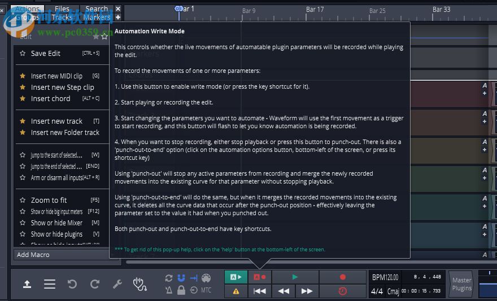497x301 pixels.
Task: Click the rewind button
Action: coord(284,291)
